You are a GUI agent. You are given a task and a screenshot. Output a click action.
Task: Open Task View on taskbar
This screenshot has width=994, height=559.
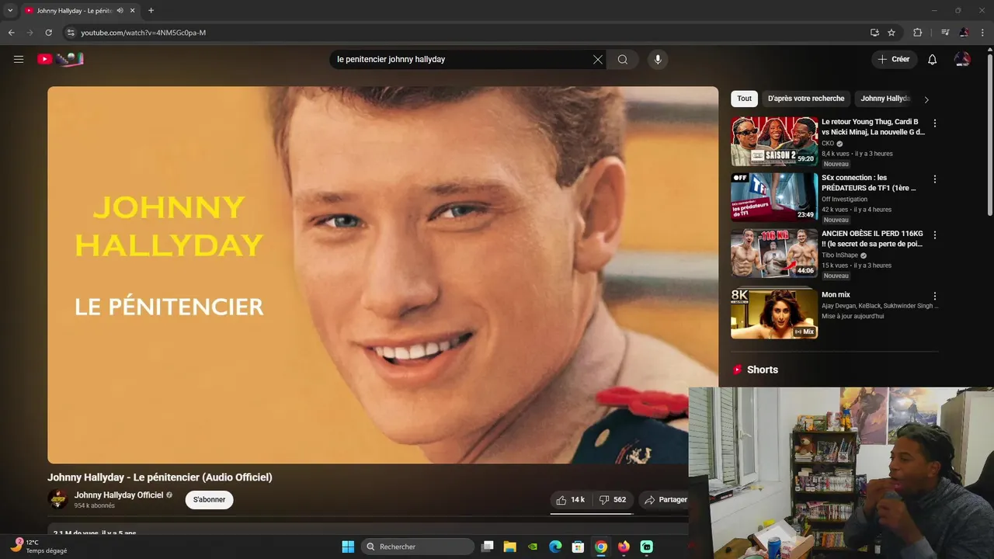click(487, 547)
